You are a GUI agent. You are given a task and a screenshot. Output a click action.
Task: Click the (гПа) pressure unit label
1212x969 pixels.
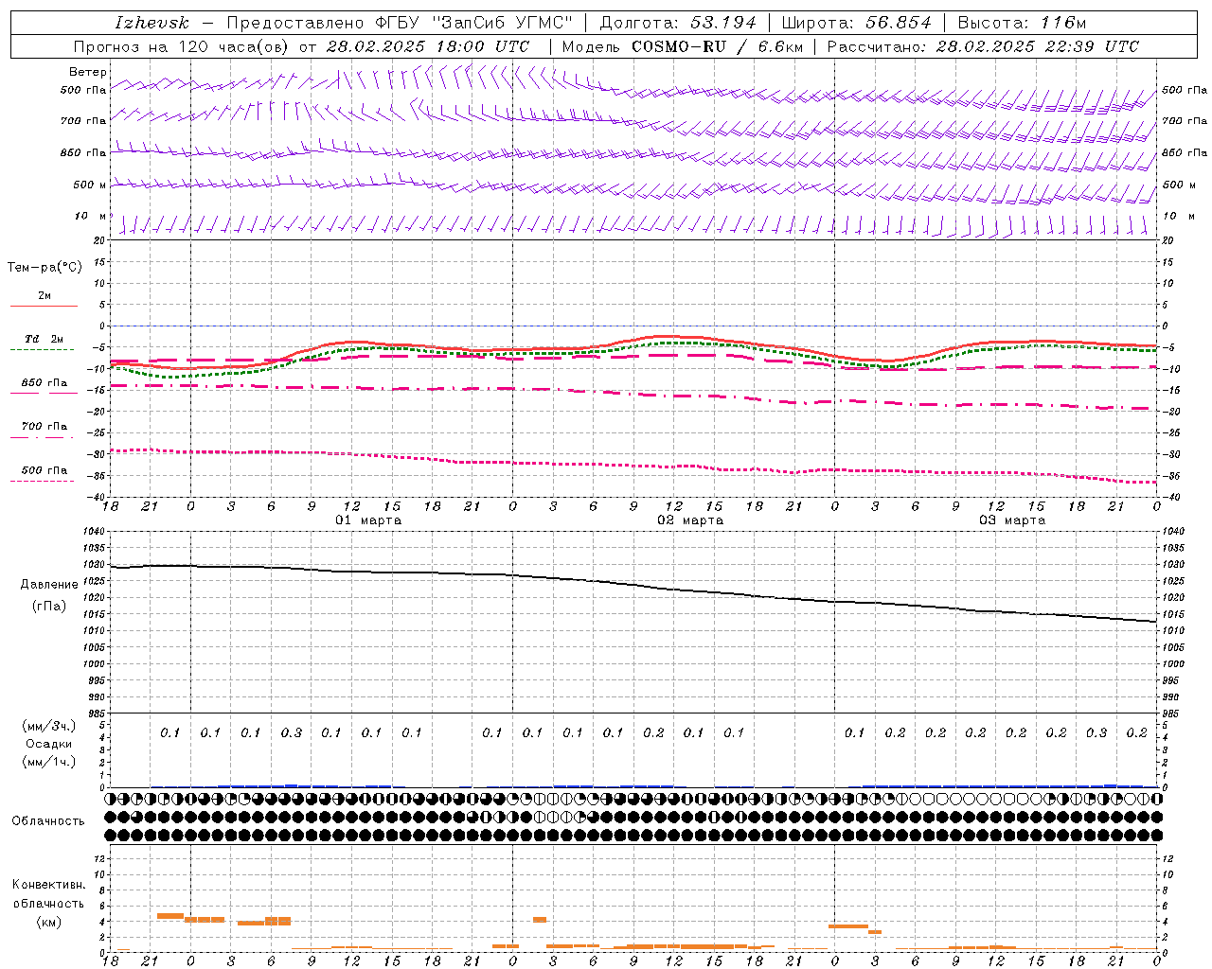[49, 607]
